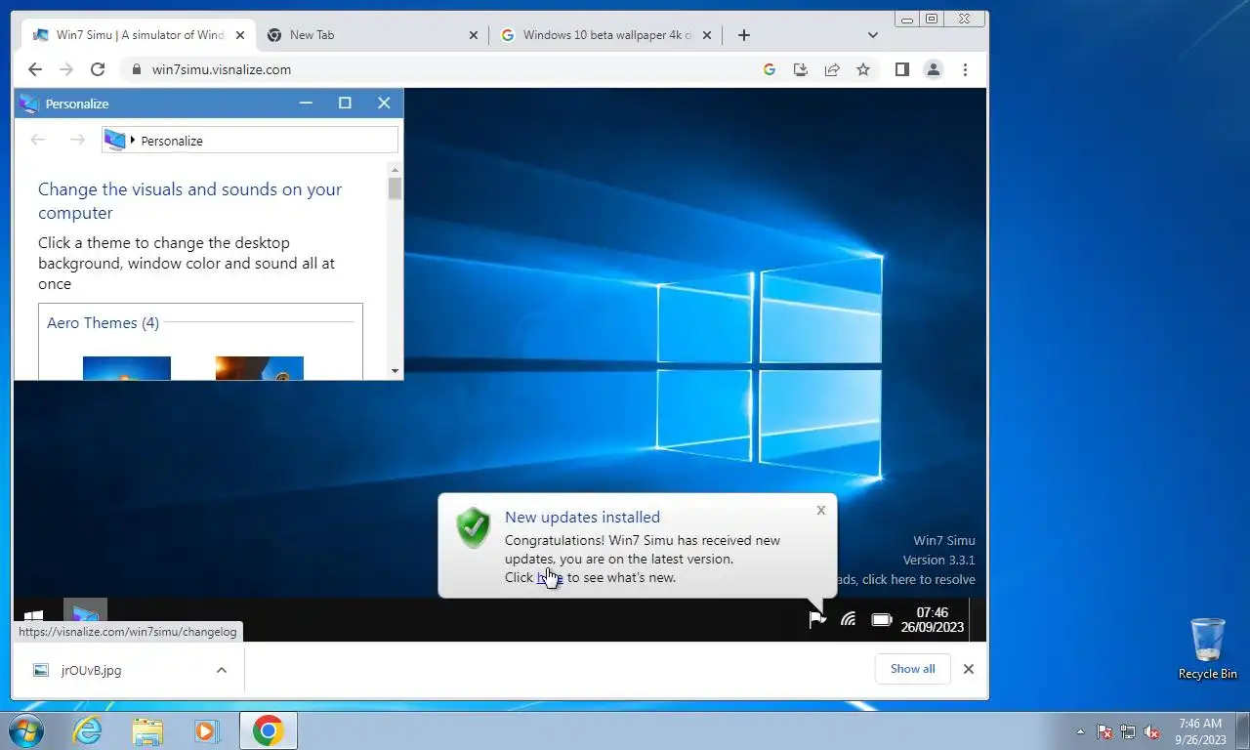Open Windows Media Player on taskbar
Viewport: 1250px width, 750px height.
coord(207,730)
